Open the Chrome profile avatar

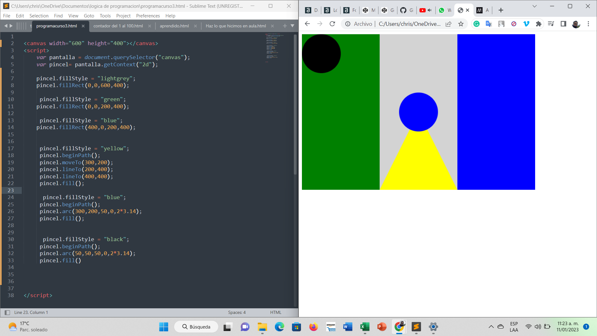[576, 24]
